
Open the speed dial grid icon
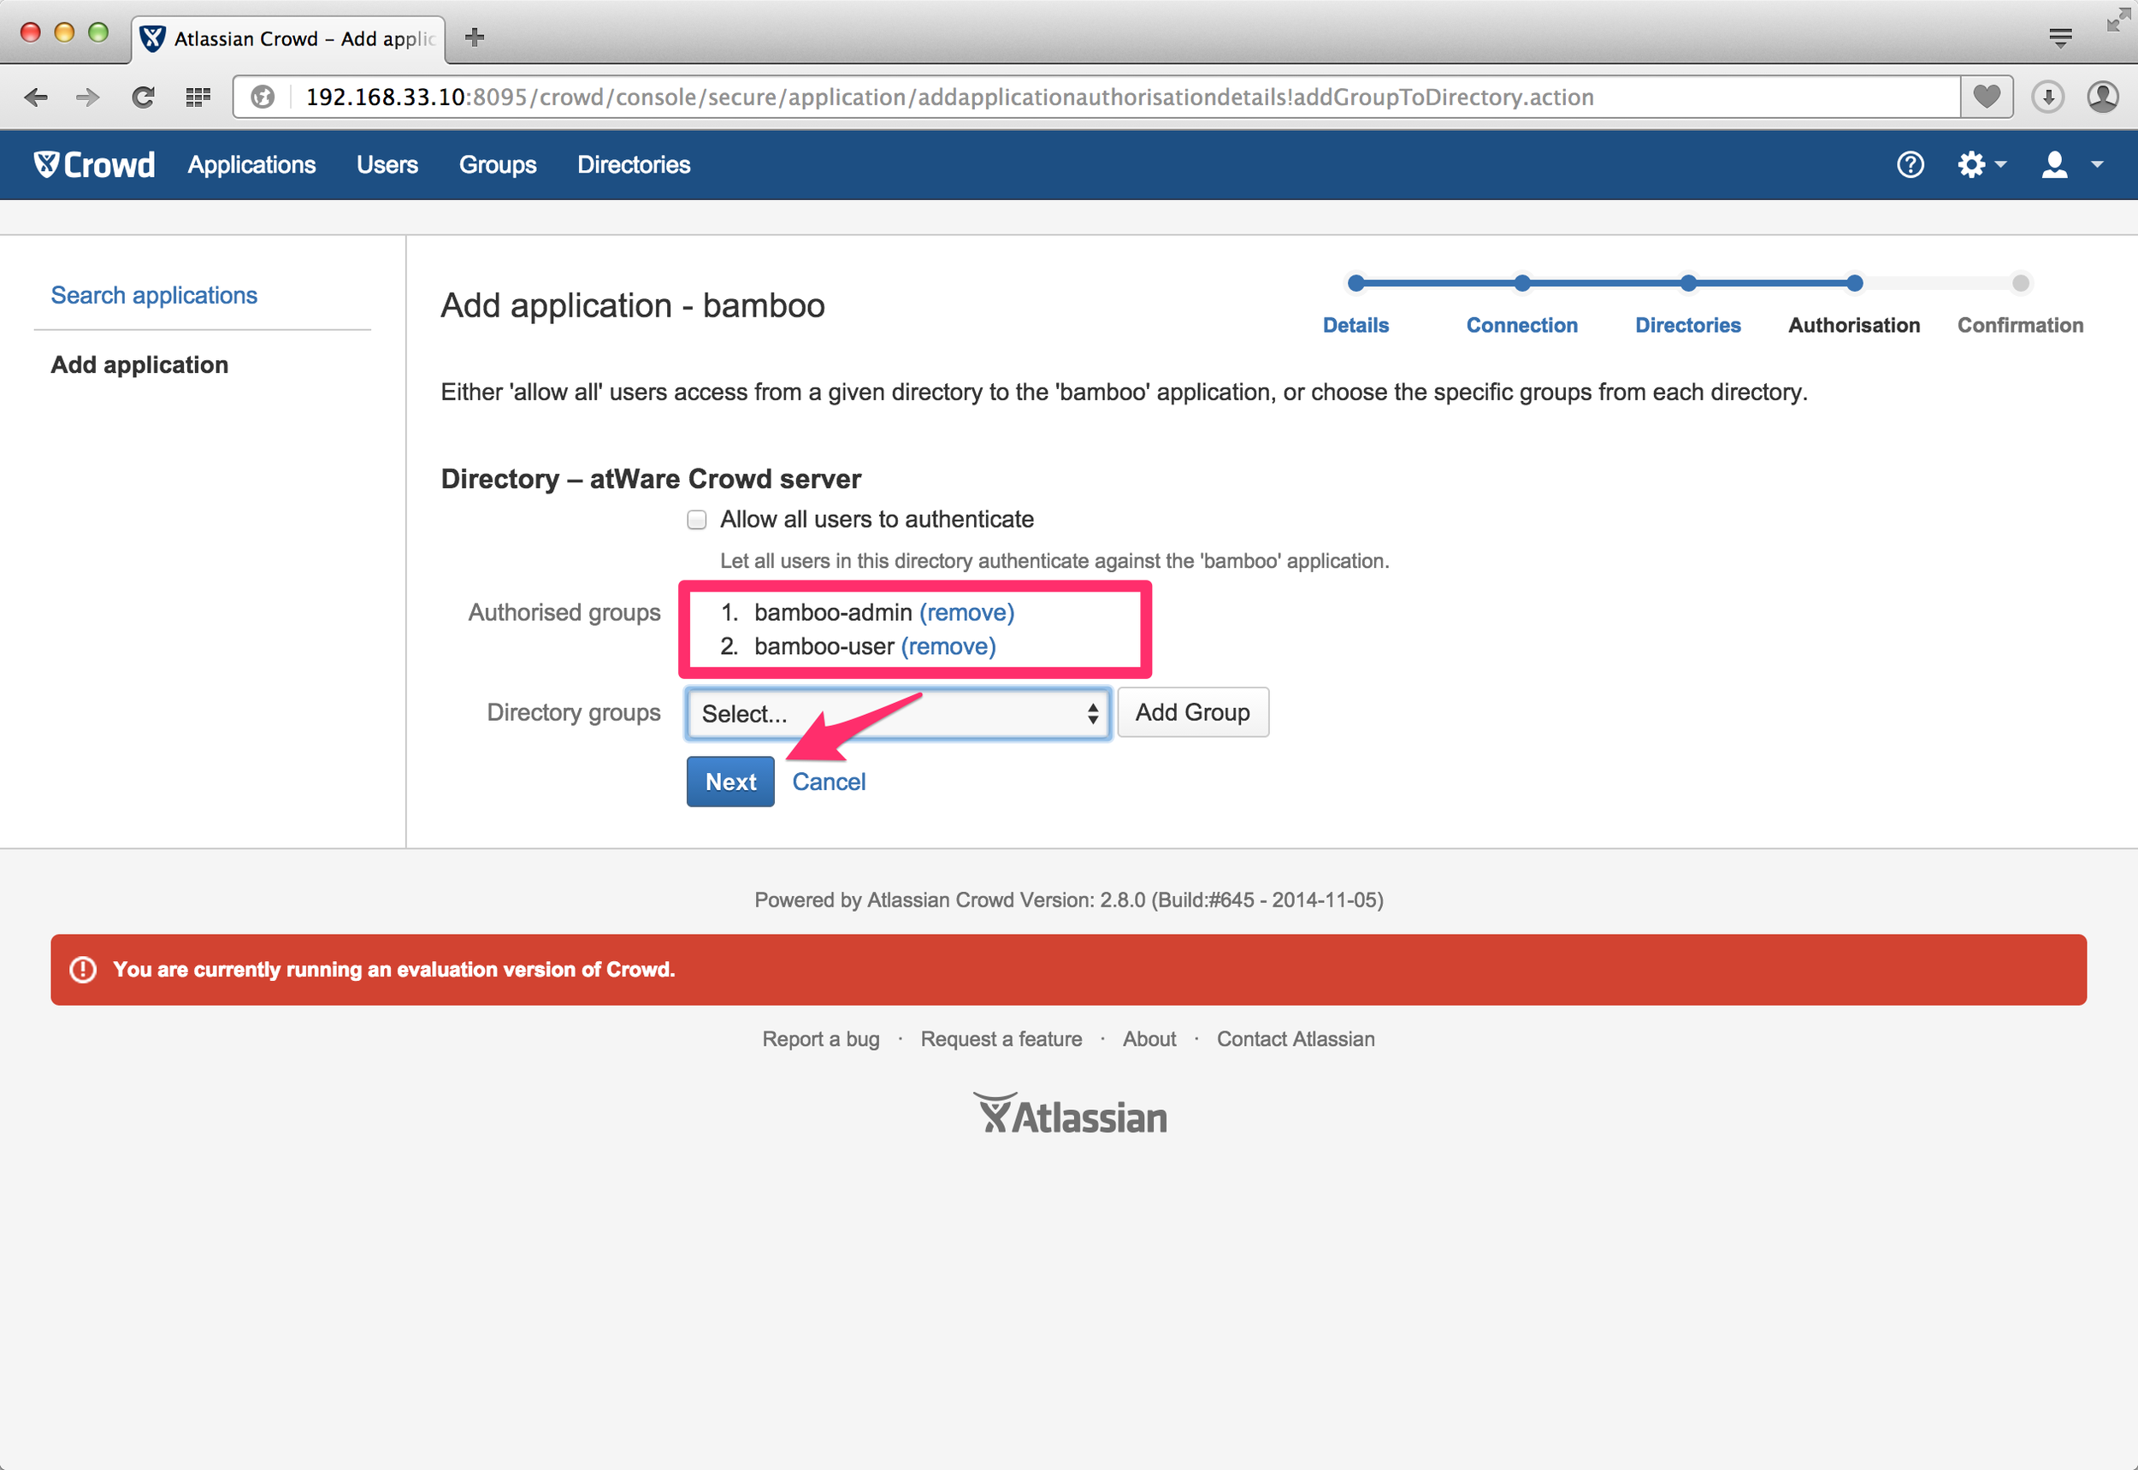198,97
